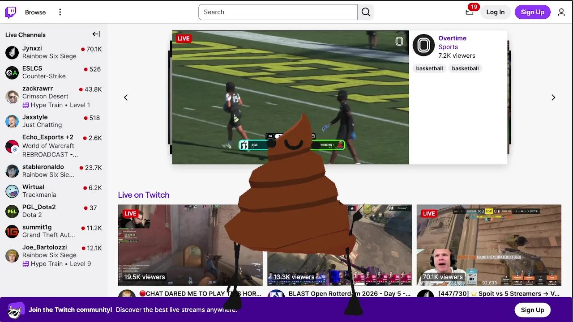
Task: Click the Live on Twitch heading
Action: pos(144,195)
